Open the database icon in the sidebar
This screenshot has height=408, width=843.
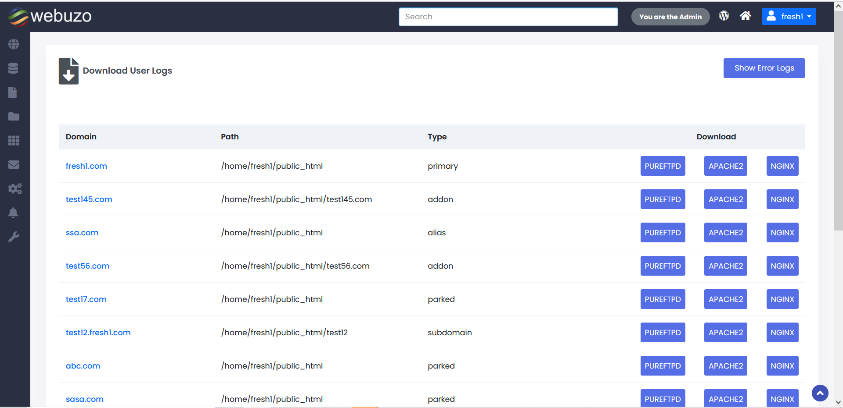[13, 68]
